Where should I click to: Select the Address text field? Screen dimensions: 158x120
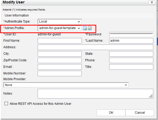[x=95, y=47]
